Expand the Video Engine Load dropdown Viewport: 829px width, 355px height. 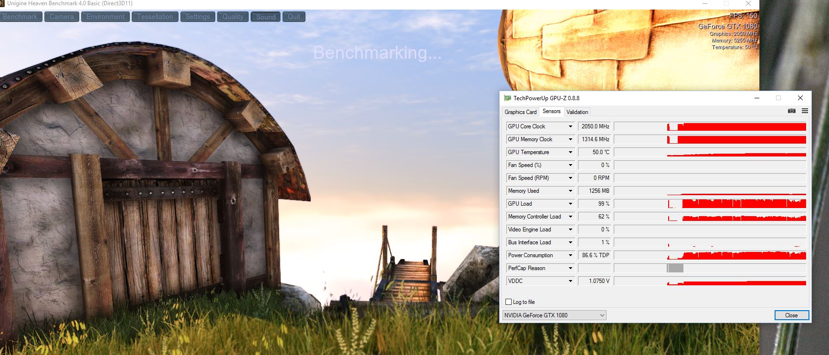click(570, 230)
